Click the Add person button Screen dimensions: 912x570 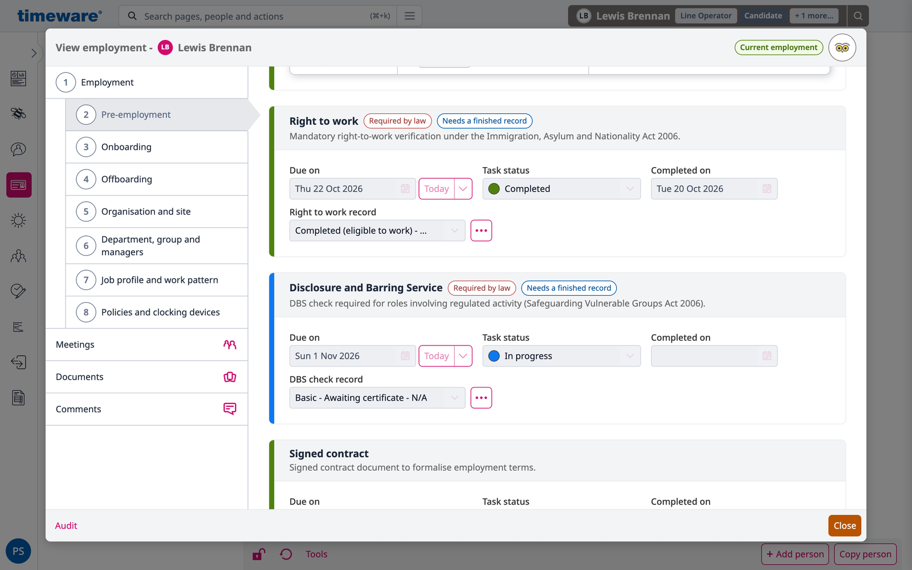[795, 554]
